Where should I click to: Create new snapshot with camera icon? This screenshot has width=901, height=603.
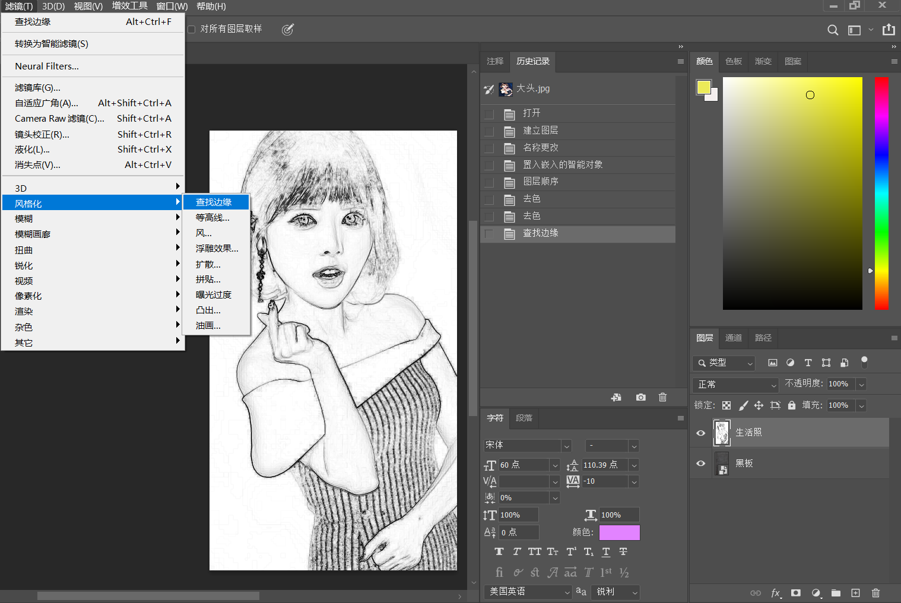point(640,397)
